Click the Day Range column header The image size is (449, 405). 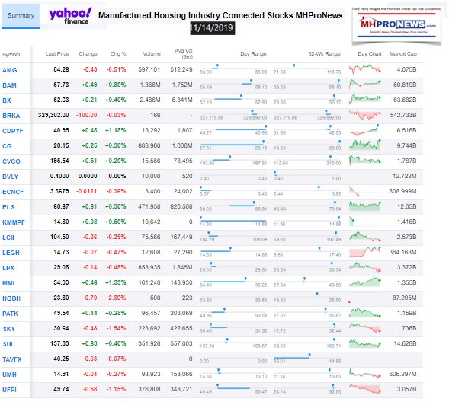tap(253, 54)
